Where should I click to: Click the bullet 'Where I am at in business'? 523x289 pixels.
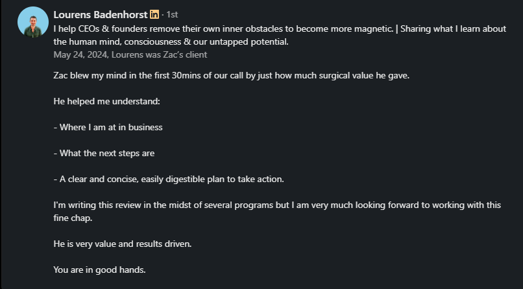[x=108, y=128]
